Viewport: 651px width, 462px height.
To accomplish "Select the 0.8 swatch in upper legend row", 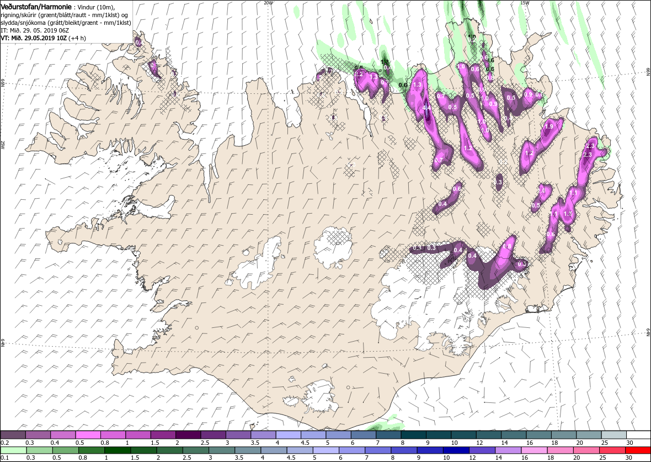I will pyautogui.click(x=113, y=434).
